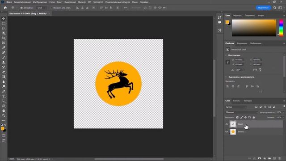Select the Zoom tool
Viewport: 286px width, 161px height.
coord(4,115)
